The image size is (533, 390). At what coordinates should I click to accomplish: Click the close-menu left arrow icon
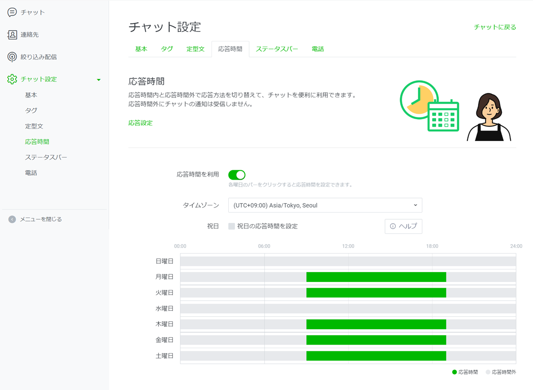tap(12, 219)
